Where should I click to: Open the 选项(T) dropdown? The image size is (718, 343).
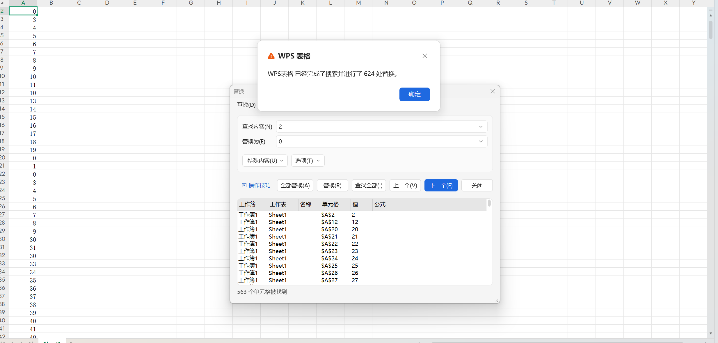tap(308, 161)
